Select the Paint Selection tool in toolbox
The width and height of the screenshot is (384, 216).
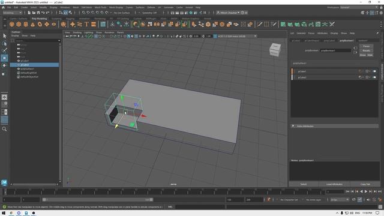point(4,50)
